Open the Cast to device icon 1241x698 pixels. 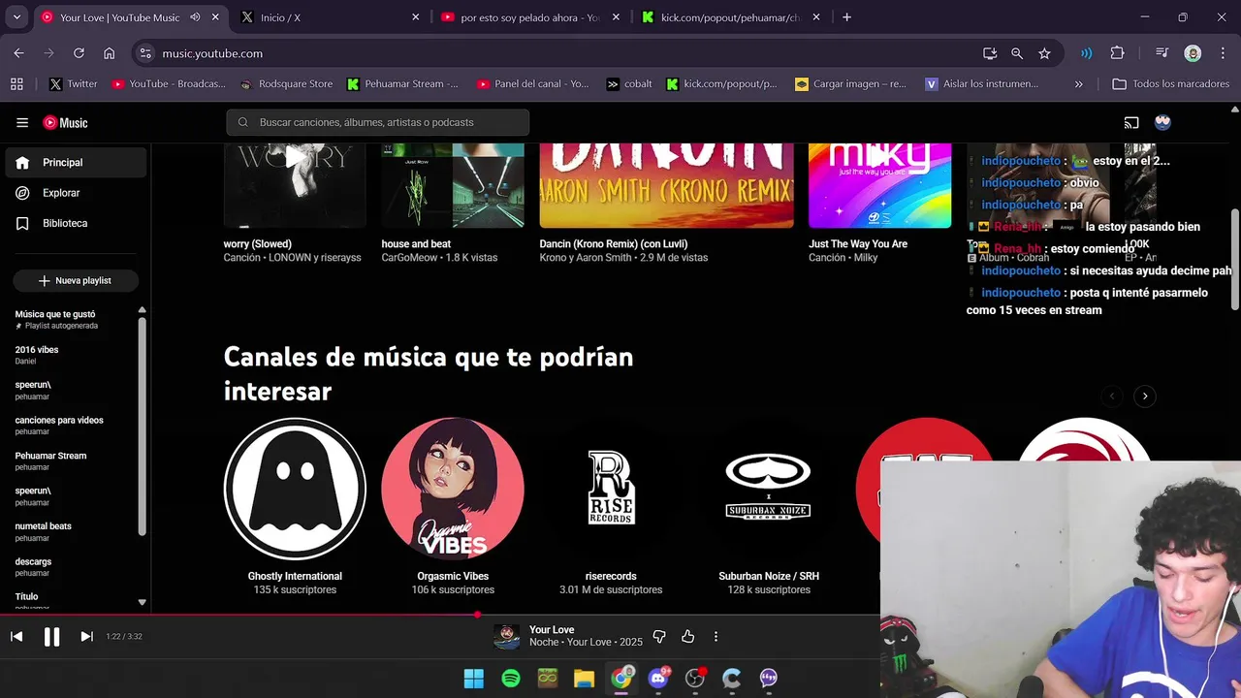pos(1131,122)
